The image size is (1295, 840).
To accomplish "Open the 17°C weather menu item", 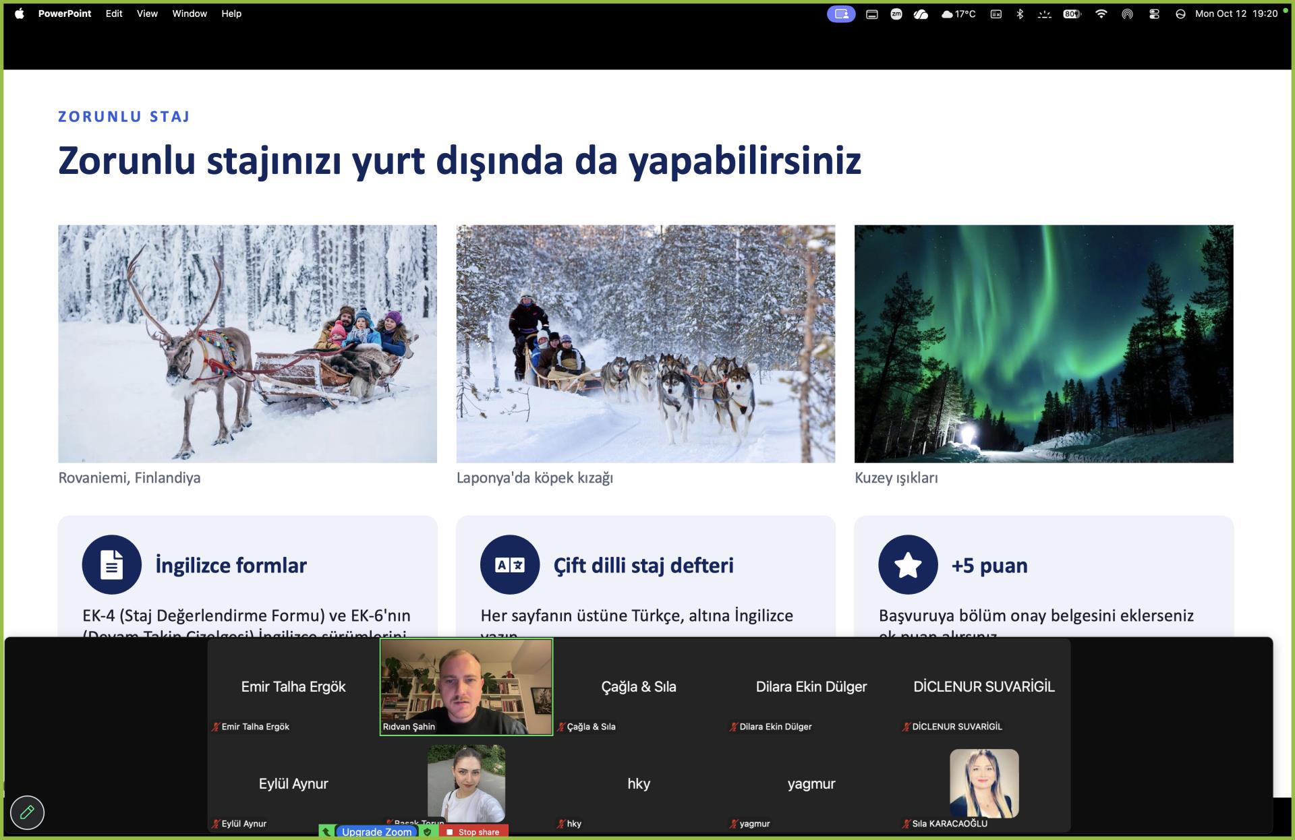I will pyautogui.click(x=958, y=13).
